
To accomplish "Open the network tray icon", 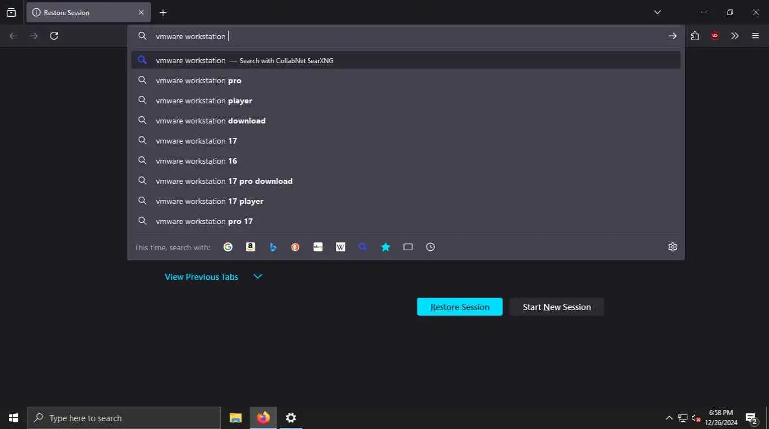I will click(682, 418).
